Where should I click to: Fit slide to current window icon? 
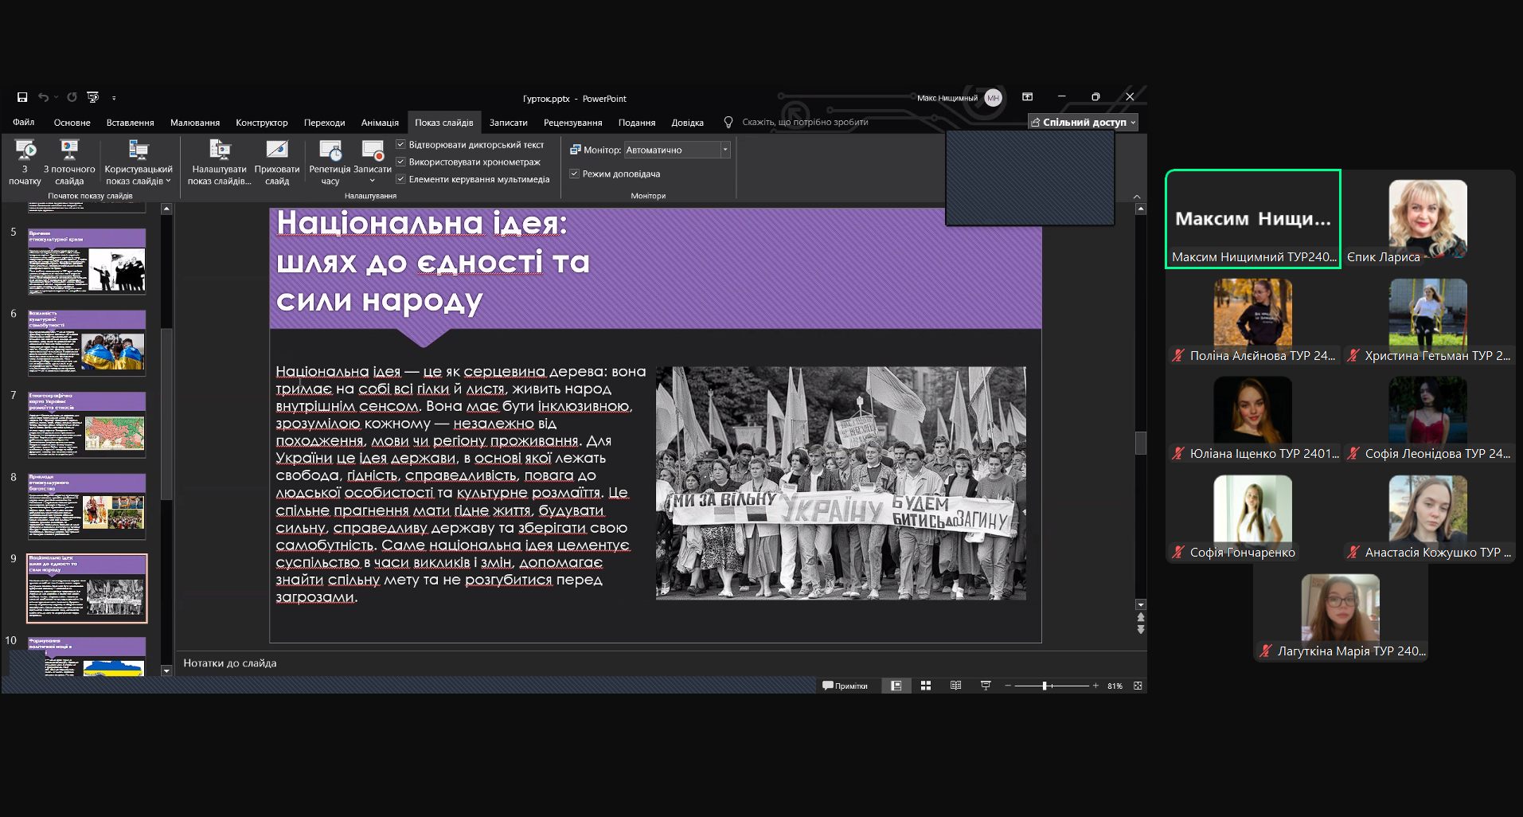1138,686
